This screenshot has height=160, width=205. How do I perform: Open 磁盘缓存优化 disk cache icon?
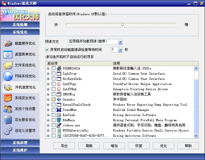8,43
